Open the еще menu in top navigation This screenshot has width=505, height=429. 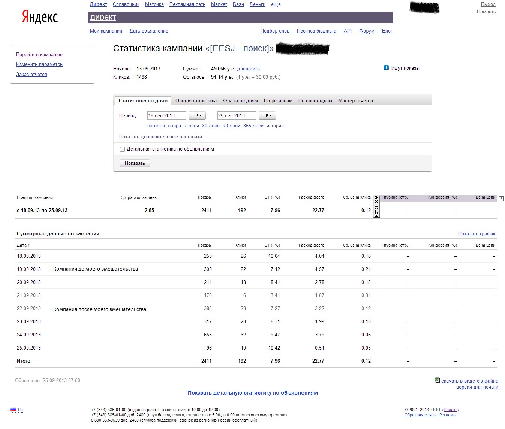[x=276, y=4]
